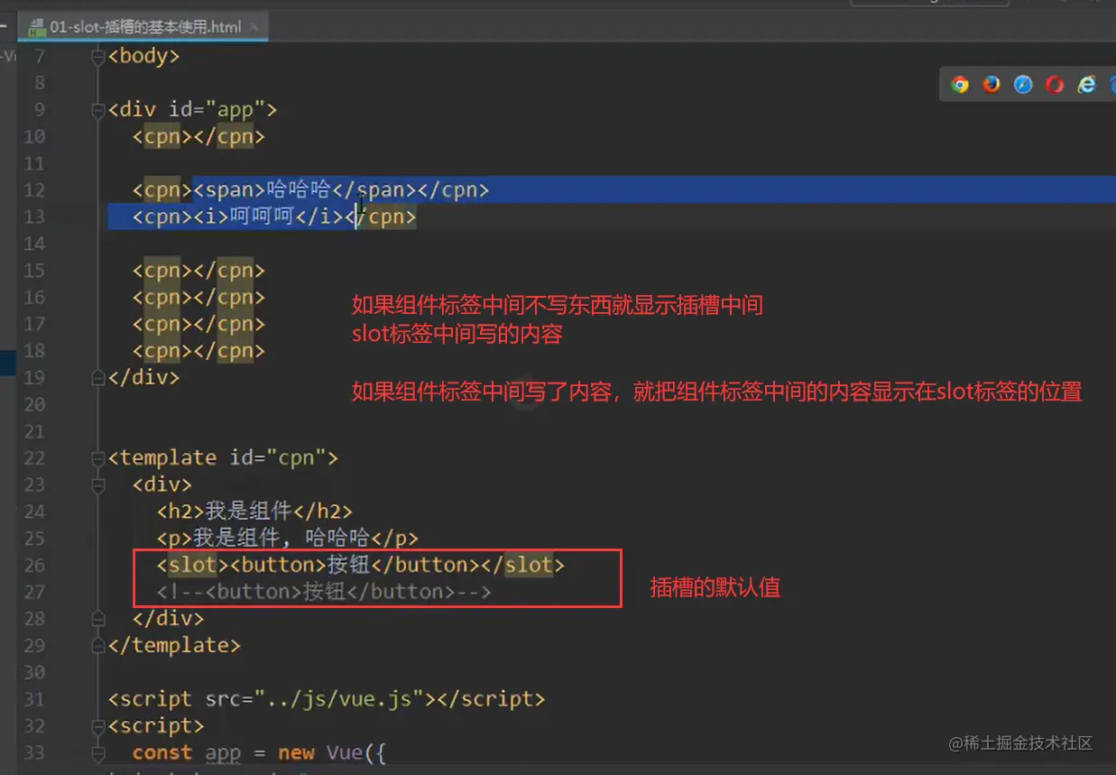Click the <div> tag on line 23

pos(162,485)
